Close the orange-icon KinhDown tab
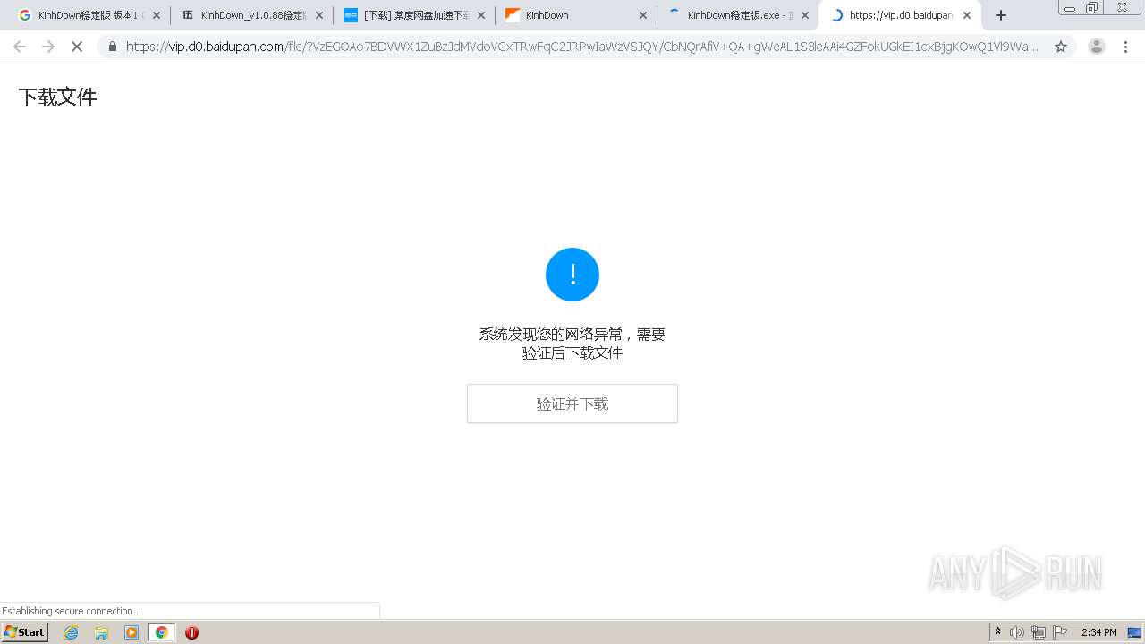This screenshot has height=644, width=1145. 643,15
